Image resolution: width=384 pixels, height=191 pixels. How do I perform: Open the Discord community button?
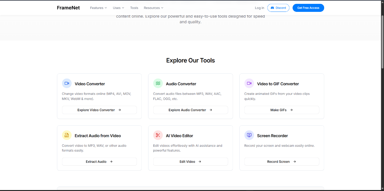278,8
